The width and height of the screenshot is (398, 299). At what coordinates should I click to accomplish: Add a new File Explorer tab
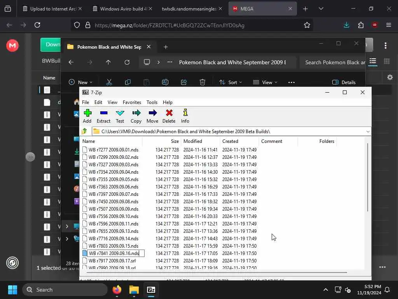[166, 47]
